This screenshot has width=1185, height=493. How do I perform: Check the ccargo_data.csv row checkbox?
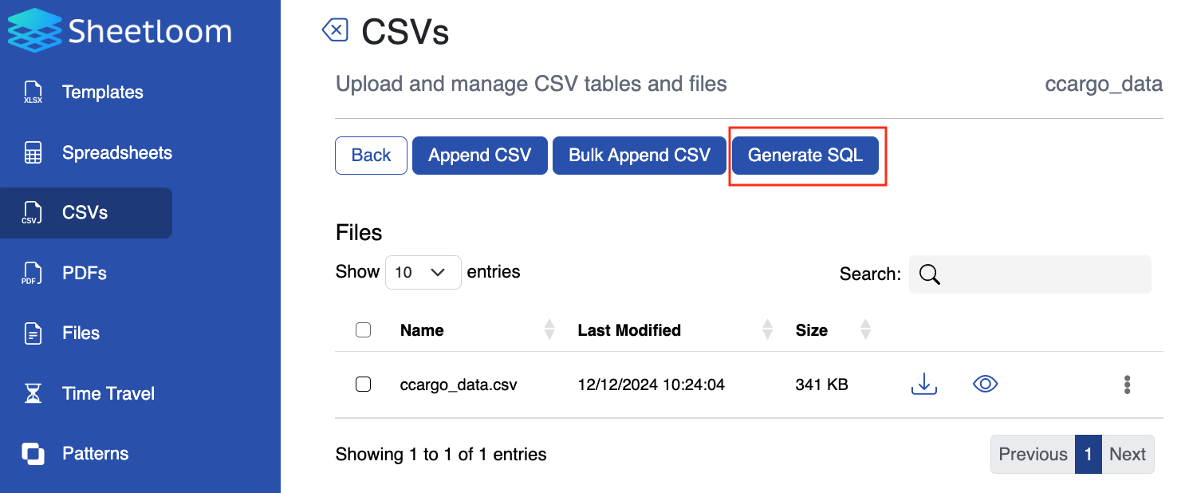point(363,385)
